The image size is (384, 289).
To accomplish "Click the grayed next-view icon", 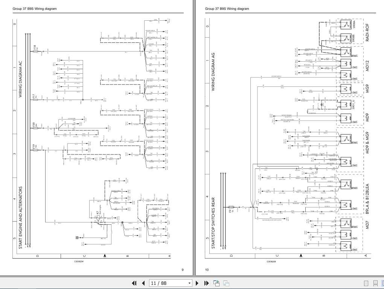I will [x=226, y=283].
